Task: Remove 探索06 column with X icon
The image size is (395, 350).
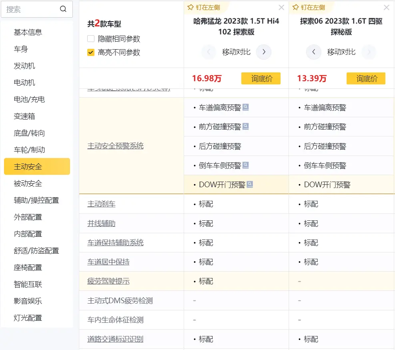Action: 387,8
